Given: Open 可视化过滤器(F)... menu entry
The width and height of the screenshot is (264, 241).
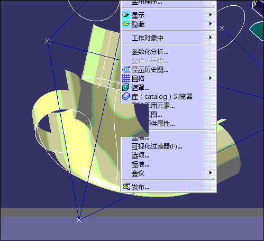Looking at the screenshot, I should (157, 146).
